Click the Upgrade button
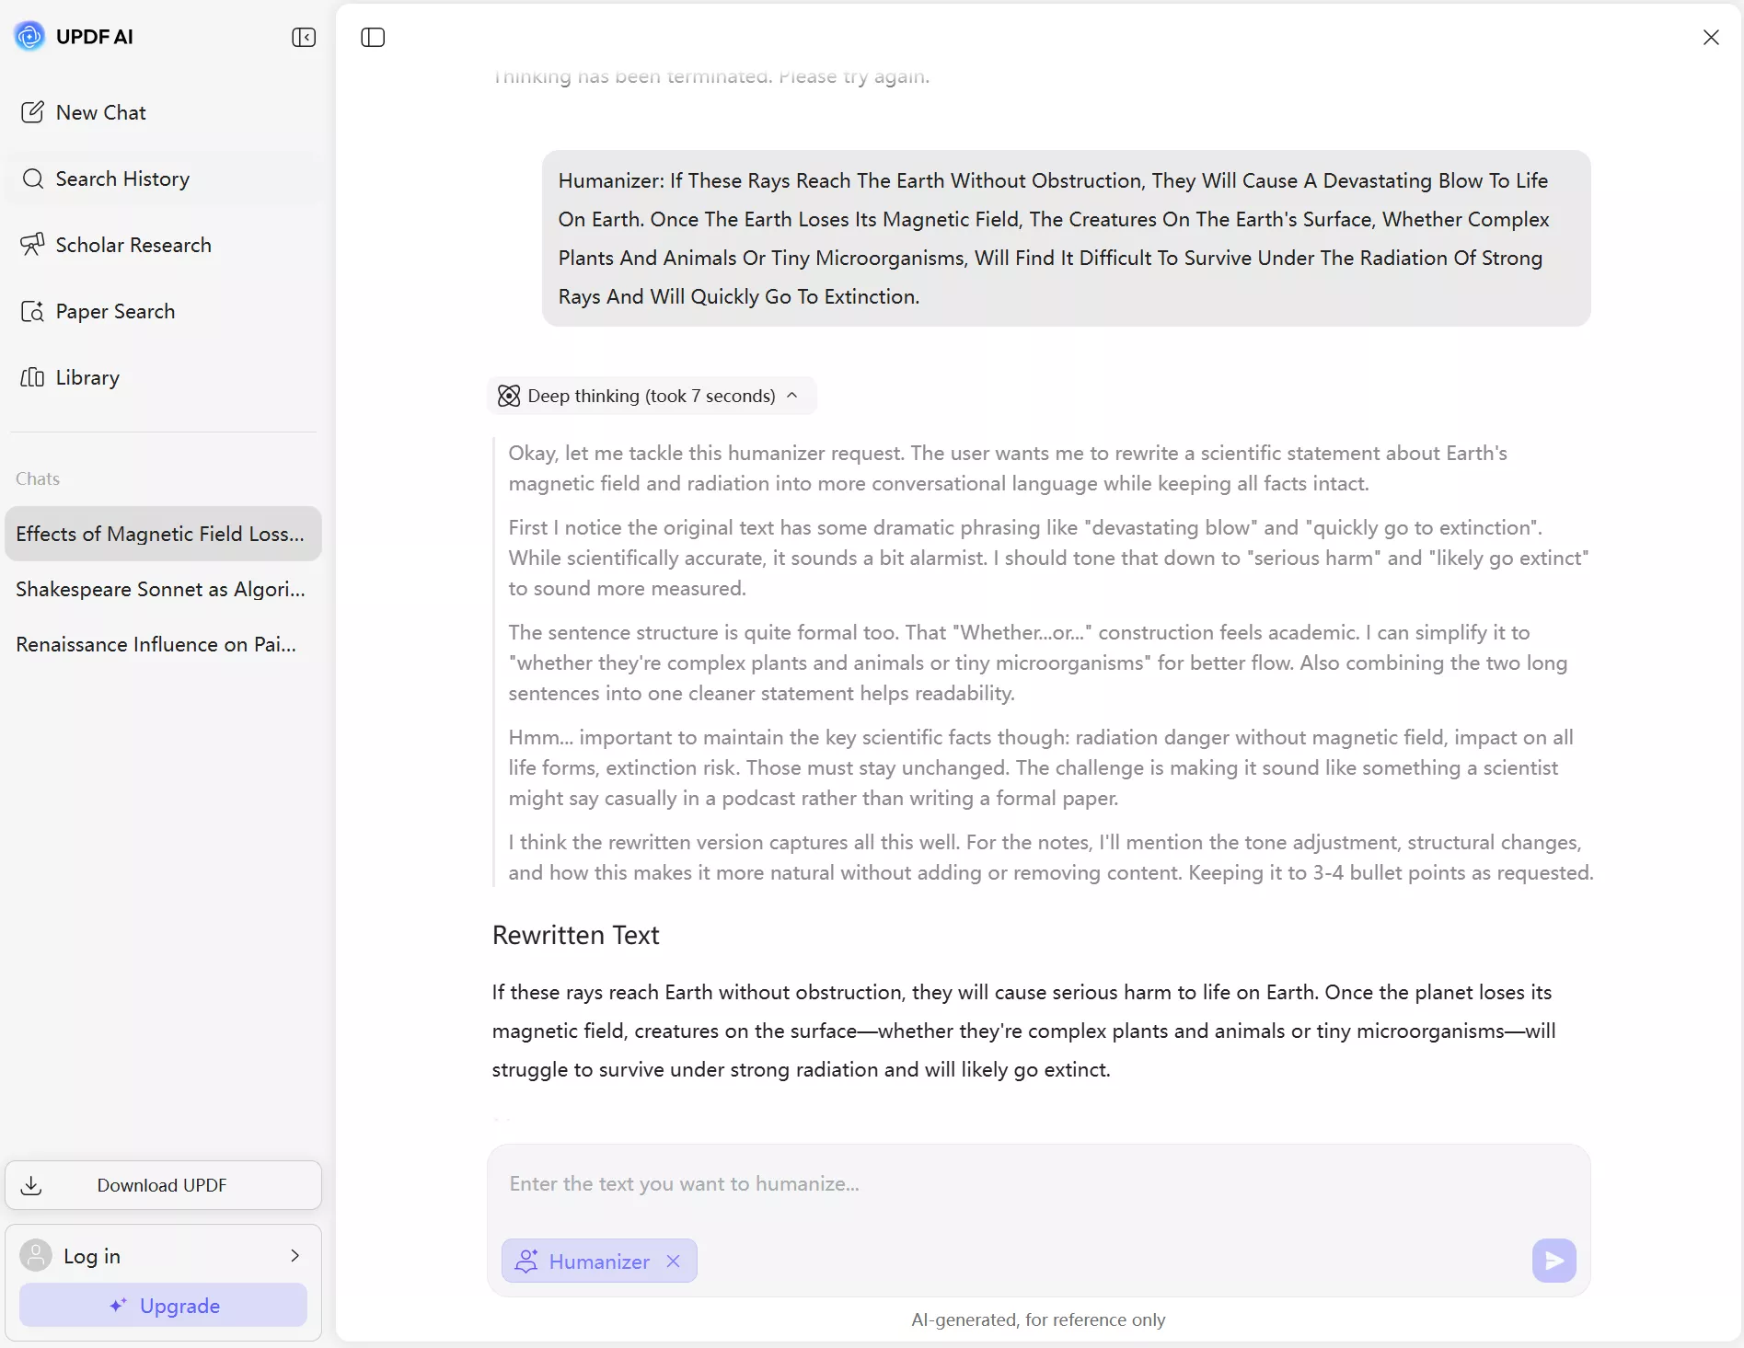The width and height of the screenshot is (1744, 1348). [163, 1306]
